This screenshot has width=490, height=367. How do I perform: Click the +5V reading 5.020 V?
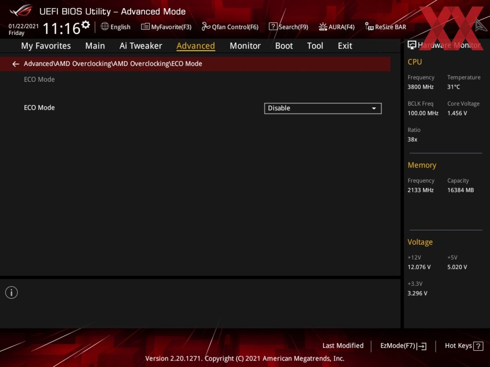click(457, 267)
